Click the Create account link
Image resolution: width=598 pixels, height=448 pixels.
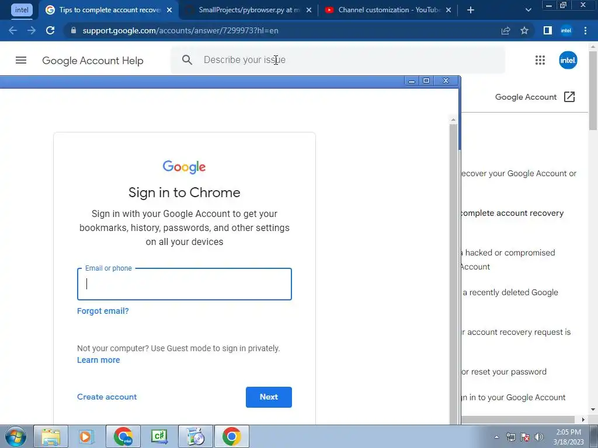click(x=107, y=397)
